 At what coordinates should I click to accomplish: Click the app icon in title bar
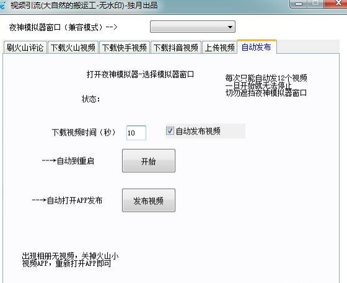coord(2,6)
